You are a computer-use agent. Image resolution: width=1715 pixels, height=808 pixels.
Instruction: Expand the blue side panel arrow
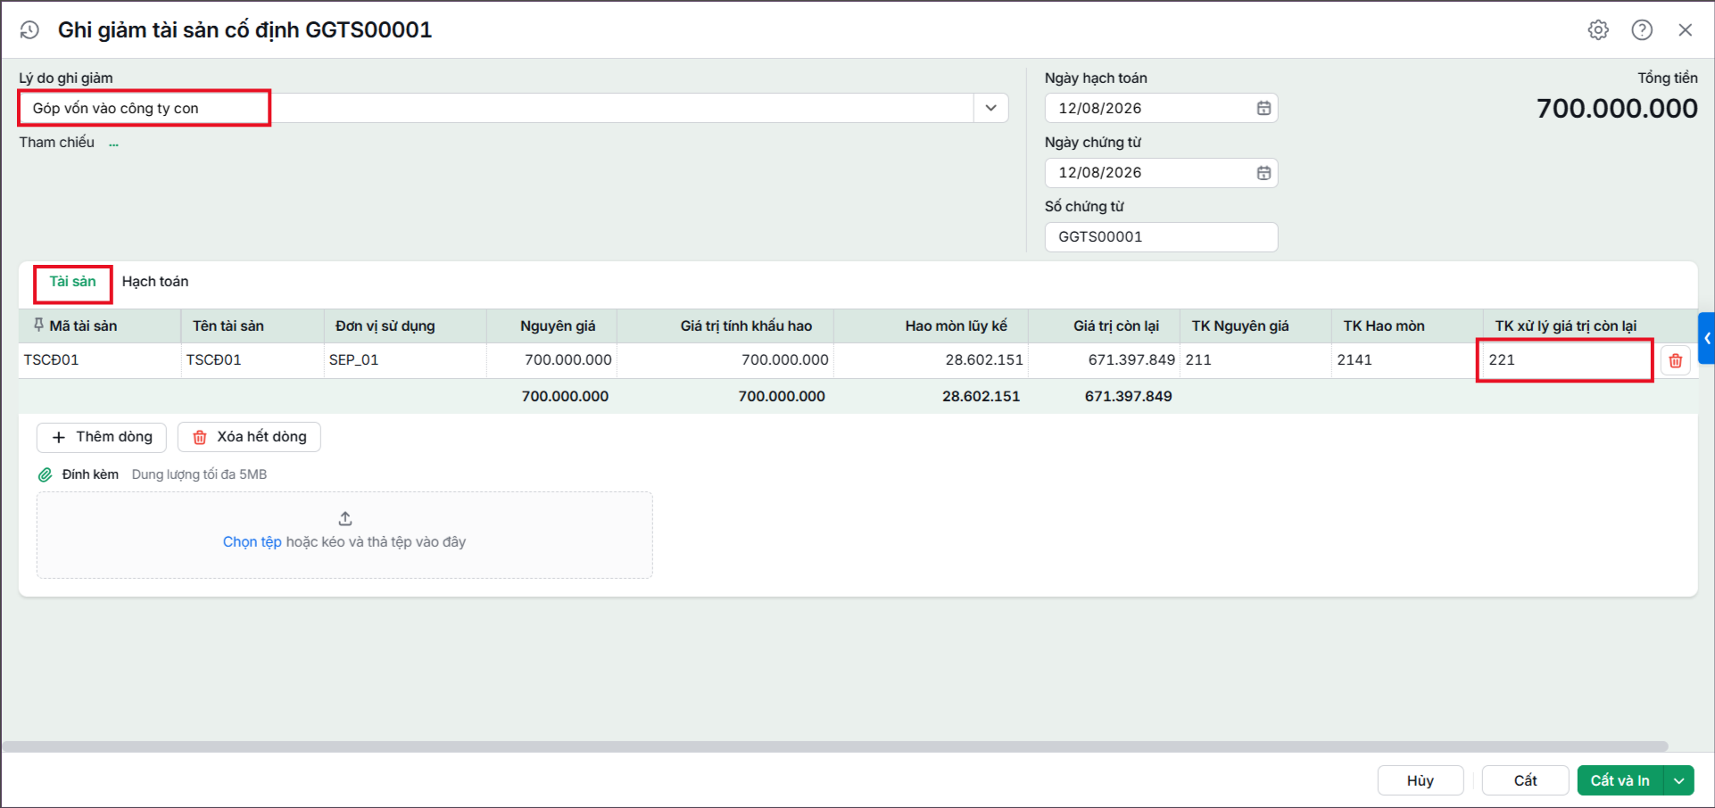(x=1707, y=338)
